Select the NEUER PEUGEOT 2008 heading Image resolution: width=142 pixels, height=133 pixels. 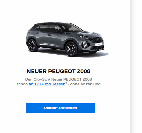(x=58, y=71)
